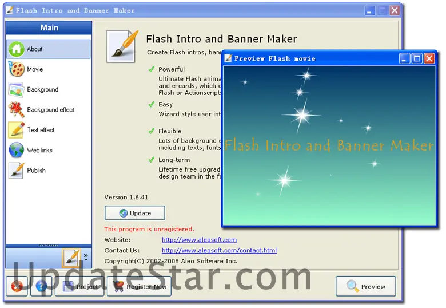Image resolution: width=446 pixels, height=308 pixels.
Task: Click the "Flexible" feature heading
Action: [x=170, y=131]
